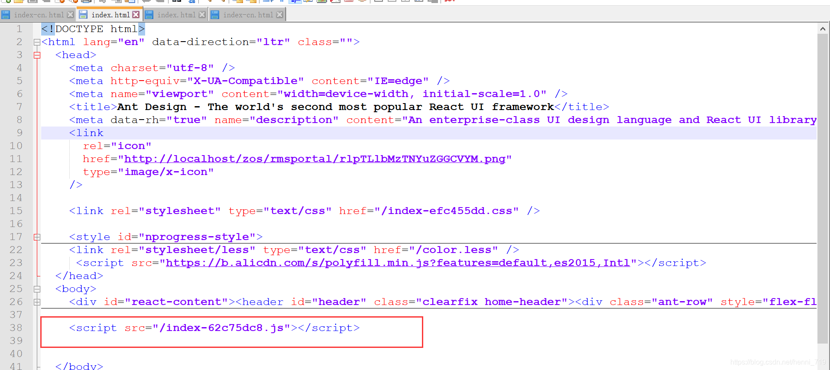Collapse the body tag fold on line 25
The height and width of the screenshot is (370, 830).
point(37,289)
